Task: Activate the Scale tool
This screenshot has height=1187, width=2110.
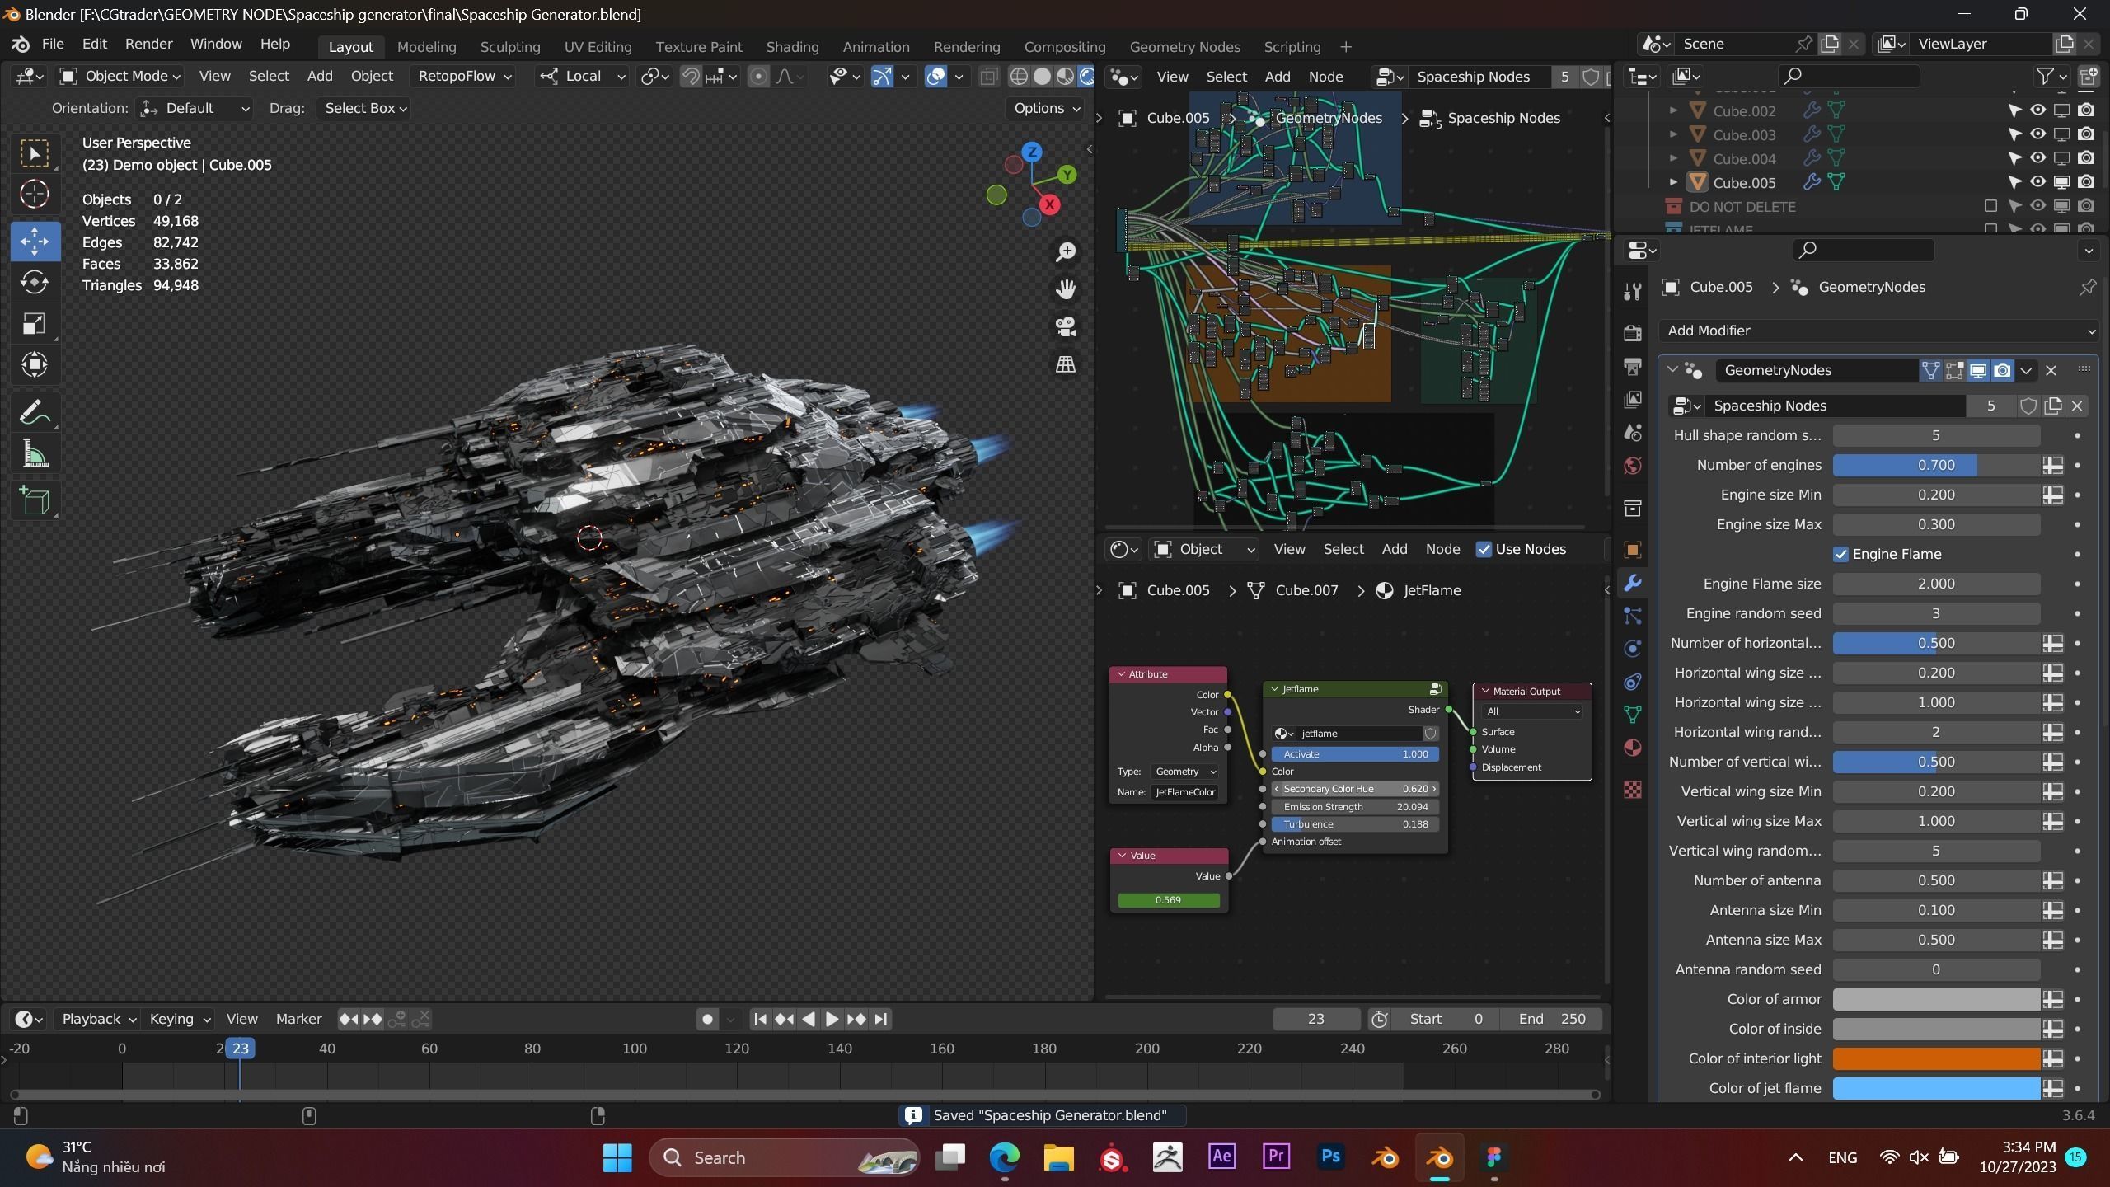Action: 35,324
